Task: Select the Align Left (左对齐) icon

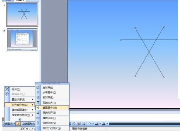Action: (38, 87)
